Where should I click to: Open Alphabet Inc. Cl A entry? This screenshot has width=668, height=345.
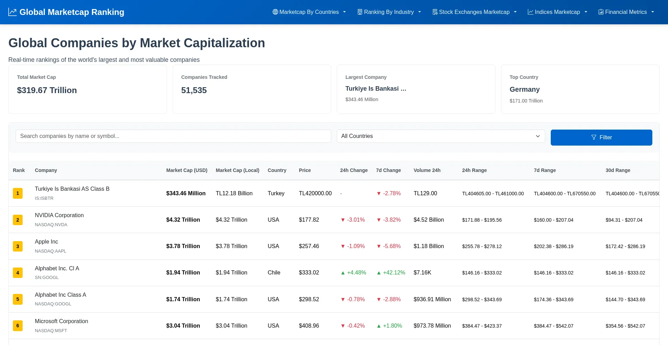57,268
